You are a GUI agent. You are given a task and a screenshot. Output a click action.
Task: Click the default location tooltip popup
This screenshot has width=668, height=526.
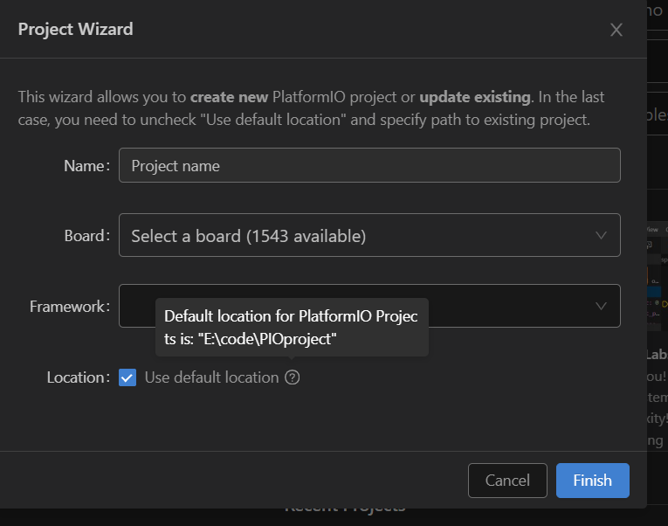click(292, 328)
